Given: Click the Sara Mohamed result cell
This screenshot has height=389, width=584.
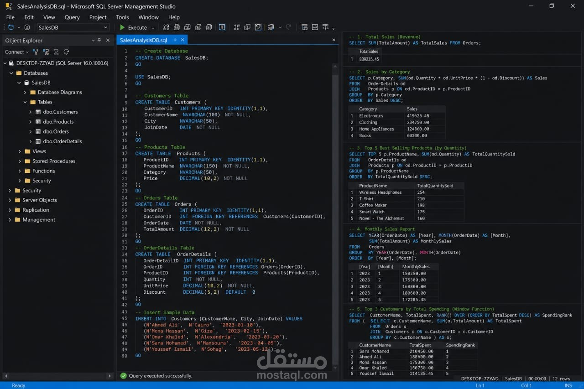Looking at the screenshot, I should [374, 352].
